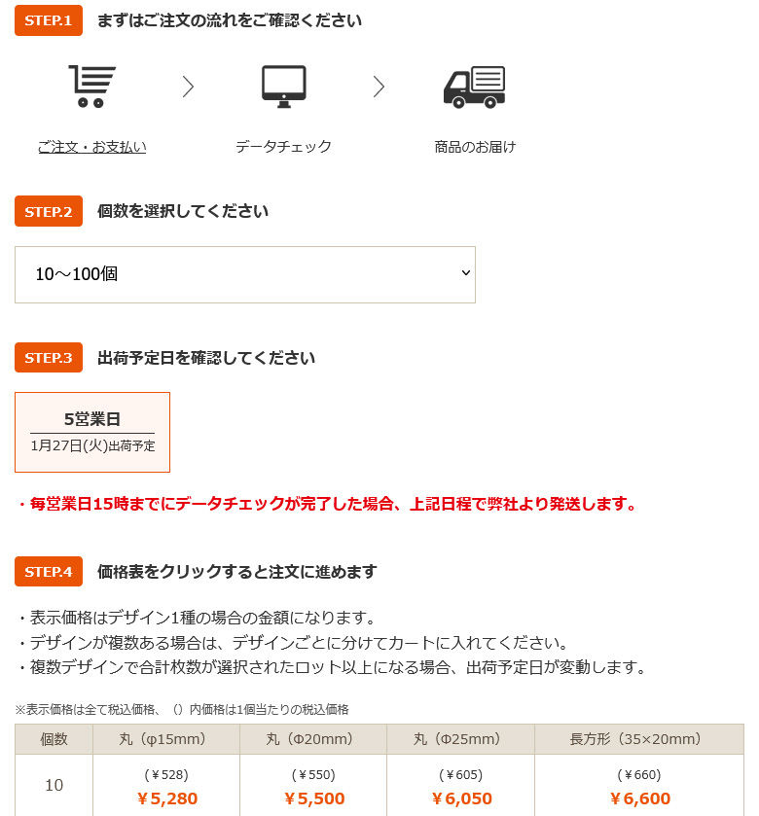The height and width of the screenshot is (816, 759).
Task: Click the STEP.3 badge
Action: 48,357
